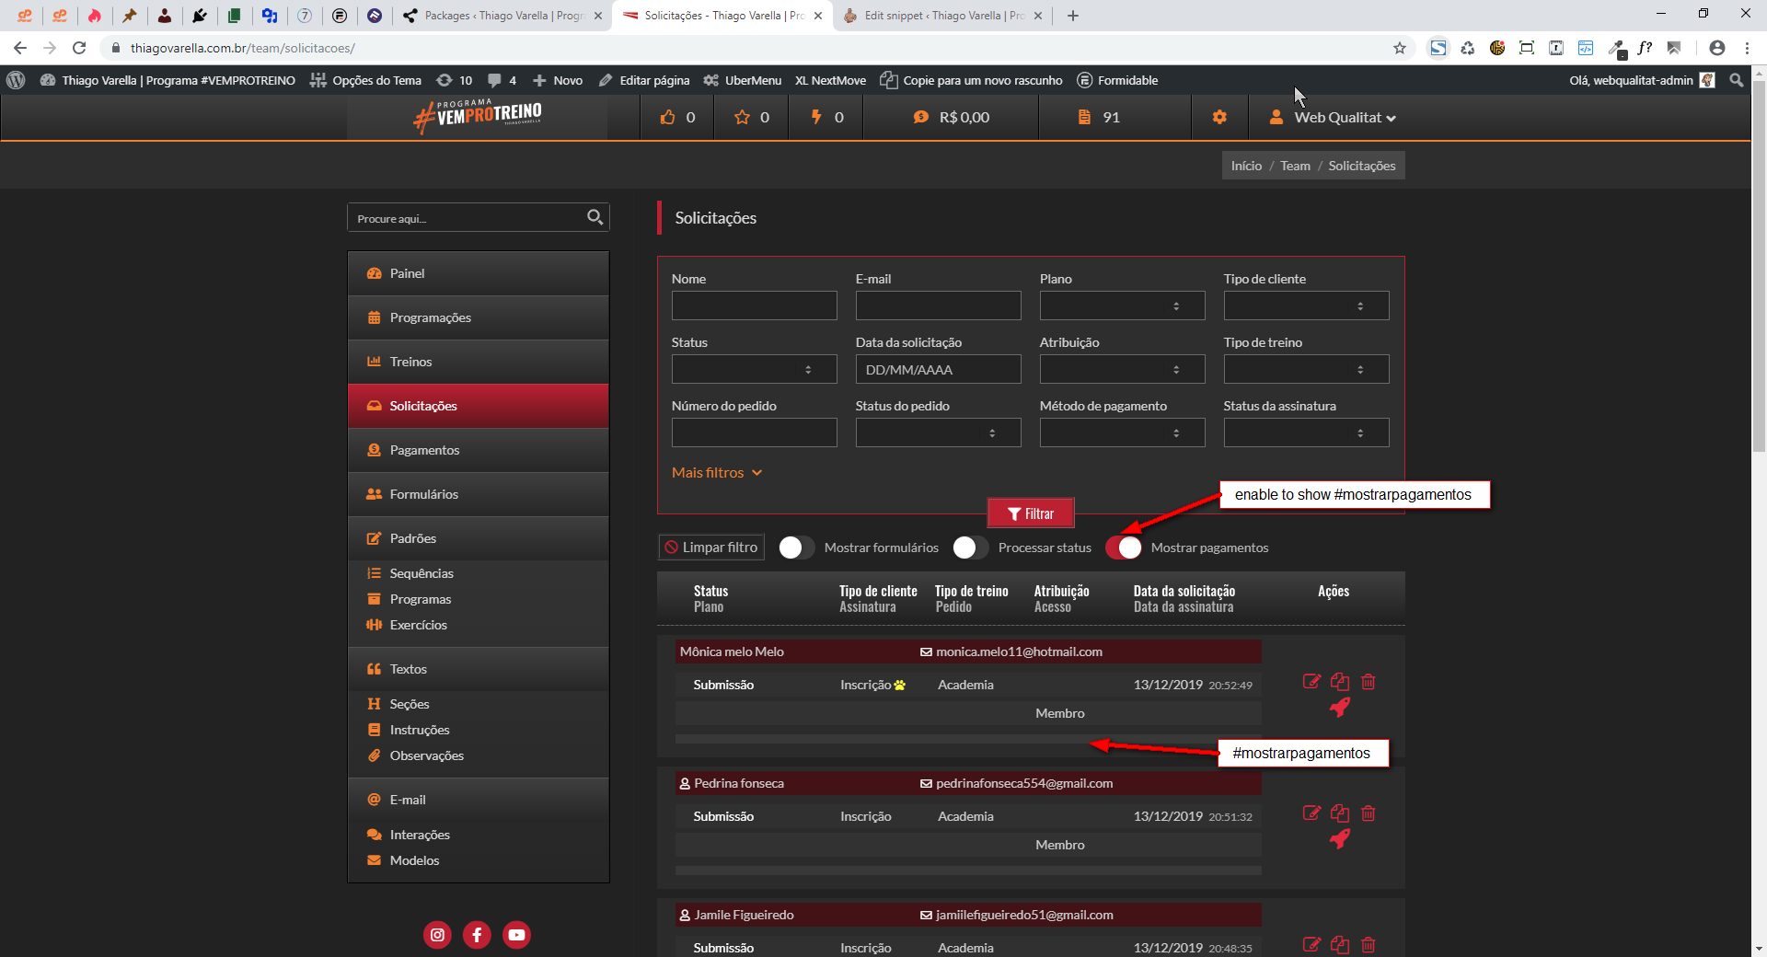Toggle the Processar status switch
Viewport: 1767px width, 957px height.
click(970, 548)
